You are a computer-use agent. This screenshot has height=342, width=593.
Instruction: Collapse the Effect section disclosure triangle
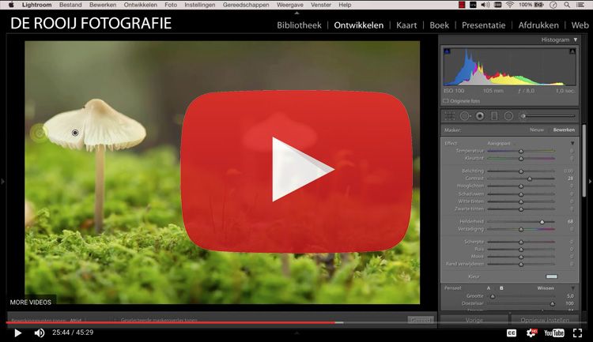[x=572, y=143]
